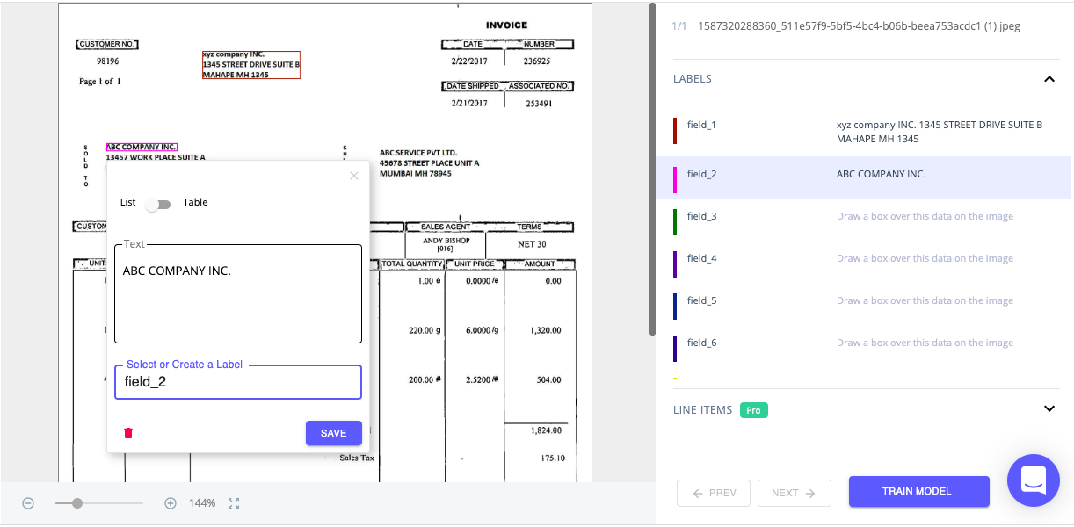Viewport: 1074px width, 527px height.
Task: Open the Select or Create a Label field
Action: click(x=238, y=383)
